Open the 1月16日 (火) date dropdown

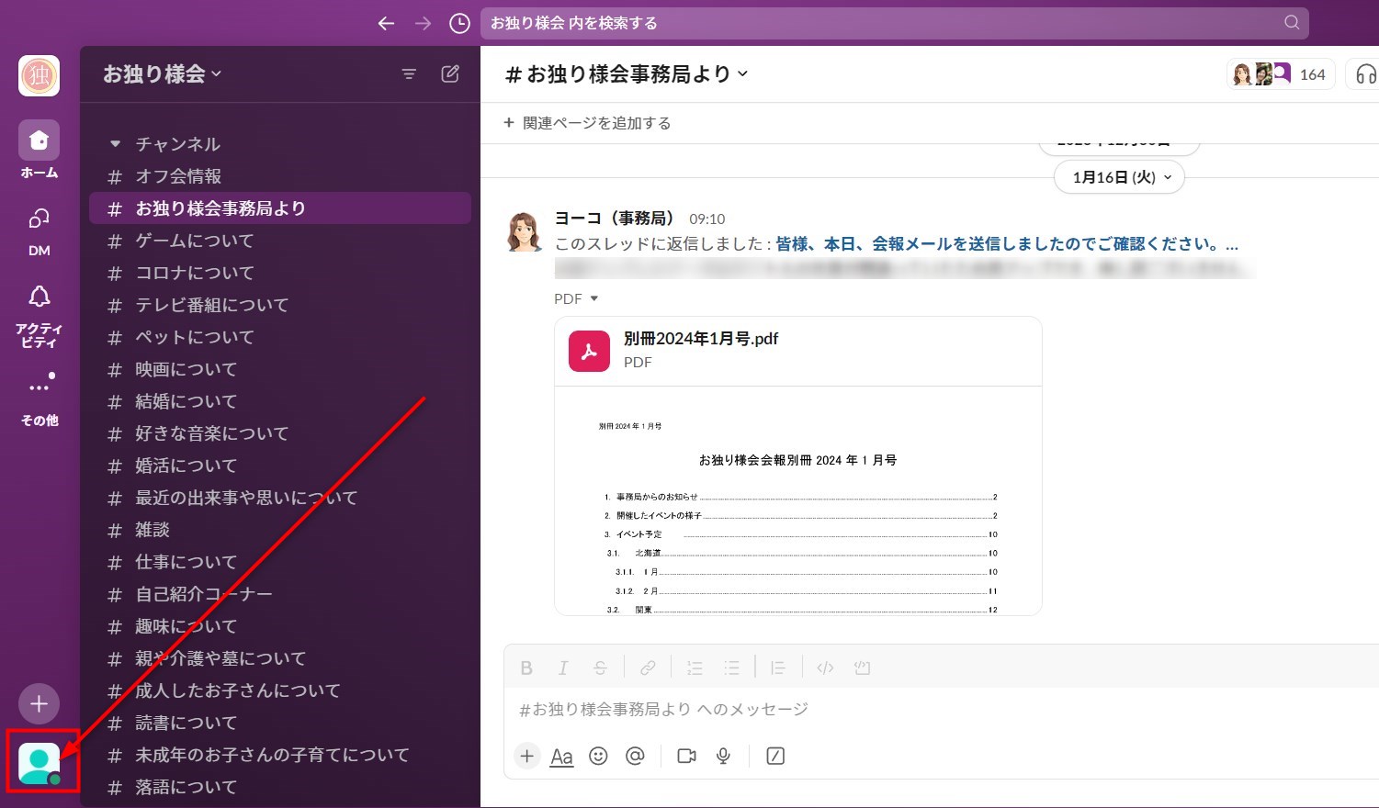[1120, 177]
